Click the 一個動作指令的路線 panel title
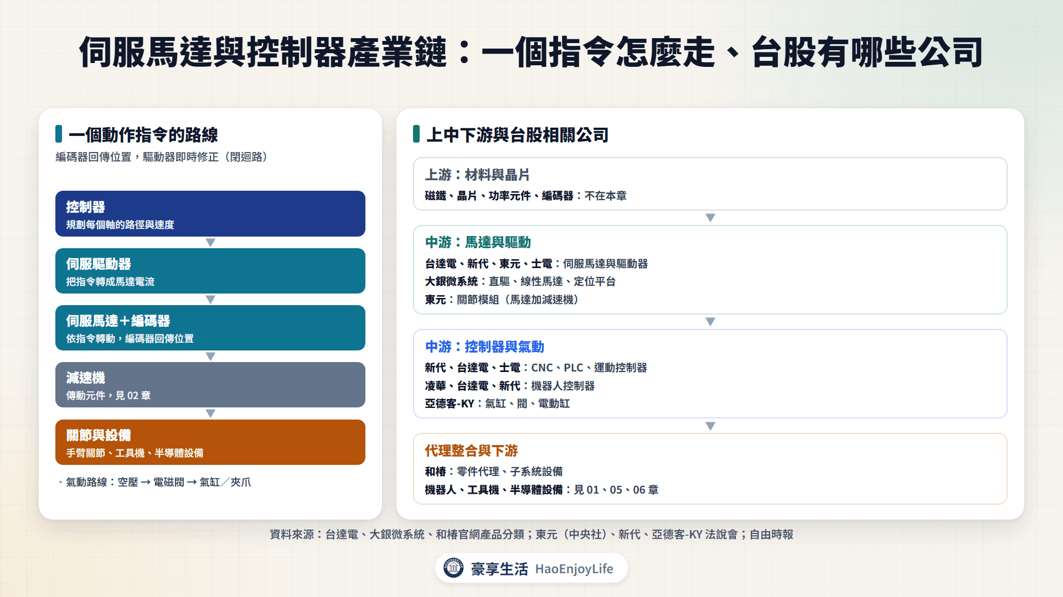The height and width of the screenshot is (597, 1063). 143,135
